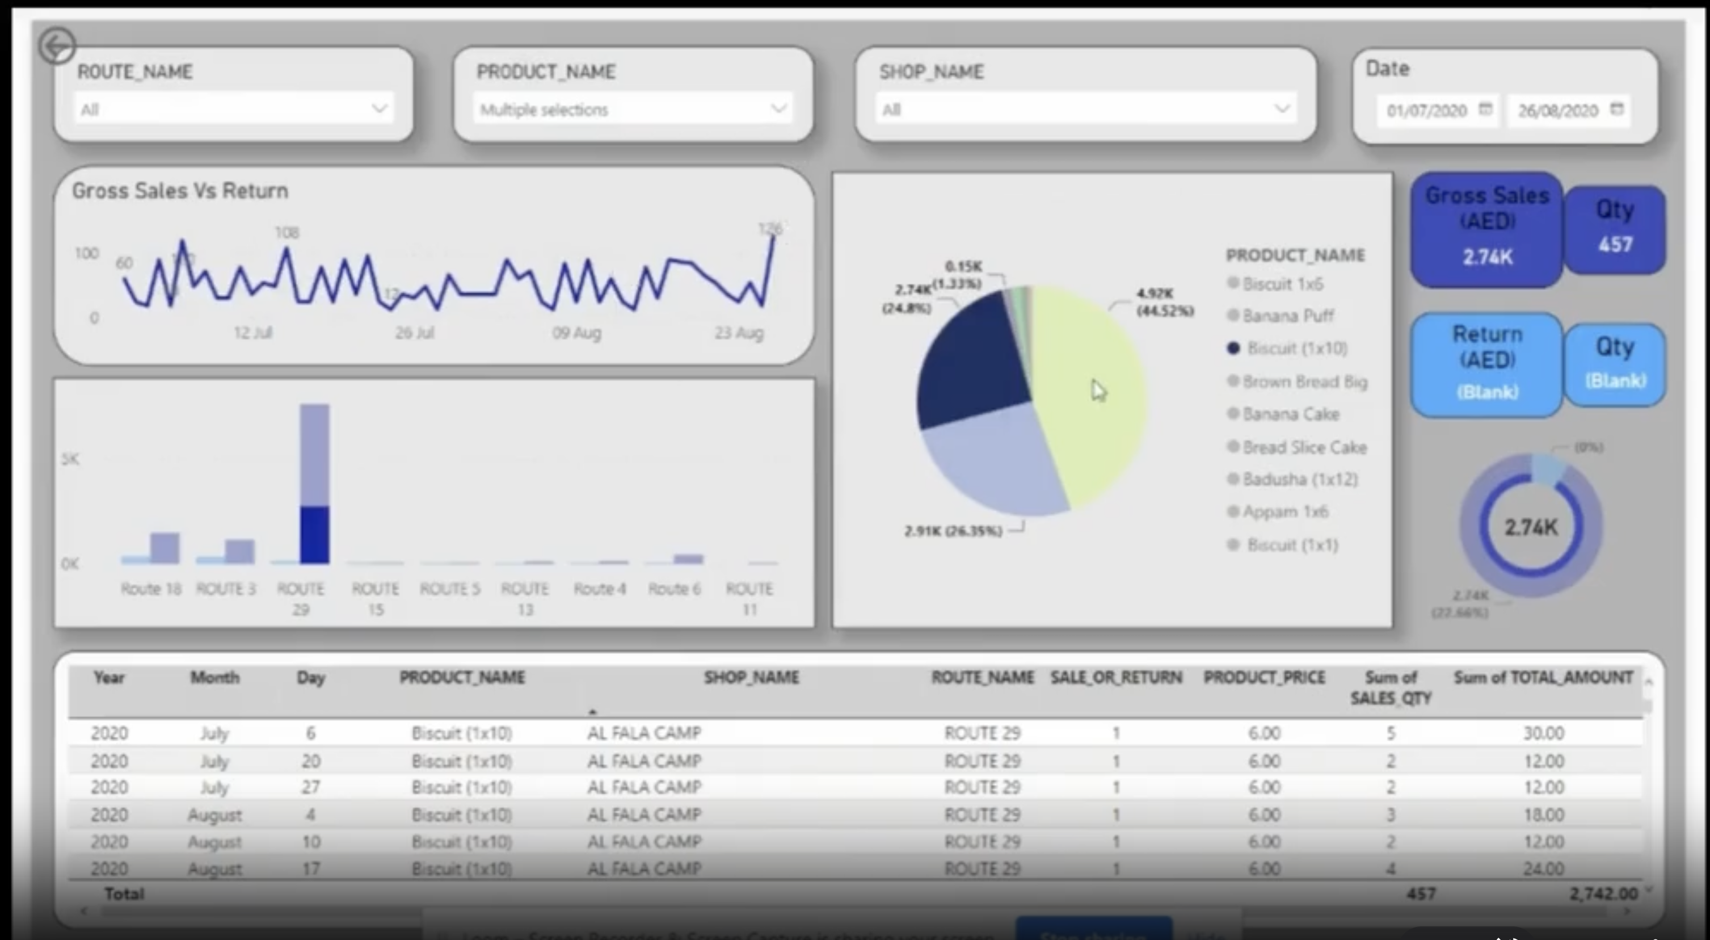
Task: Click the table scroll-down arrow near Total
Action: [1649, 891]
